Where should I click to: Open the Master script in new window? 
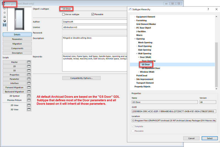coord(29,62)
